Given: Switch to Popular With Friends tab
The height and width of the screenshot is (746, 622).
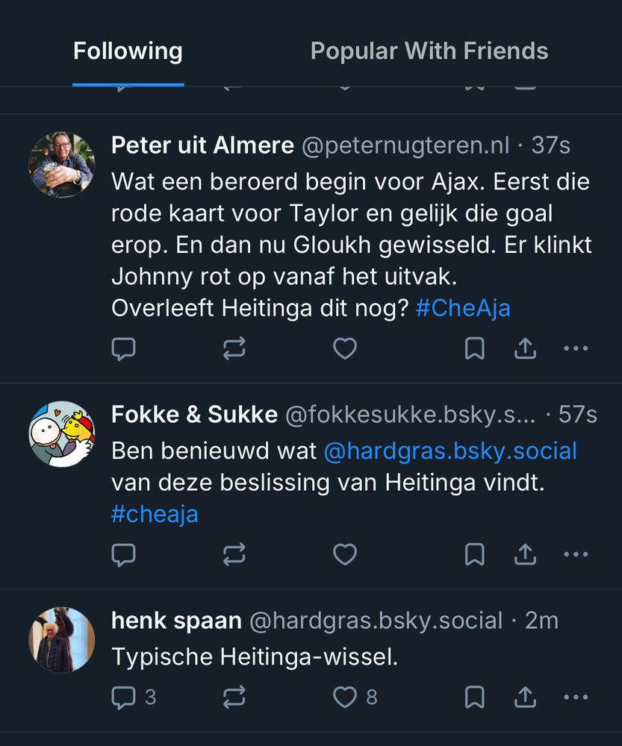Looking at the screenshot, I should pos(429,51).
